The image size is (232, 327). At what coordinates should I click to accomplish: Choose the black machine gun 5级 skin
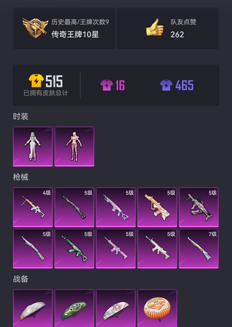[x=74, y=207]
